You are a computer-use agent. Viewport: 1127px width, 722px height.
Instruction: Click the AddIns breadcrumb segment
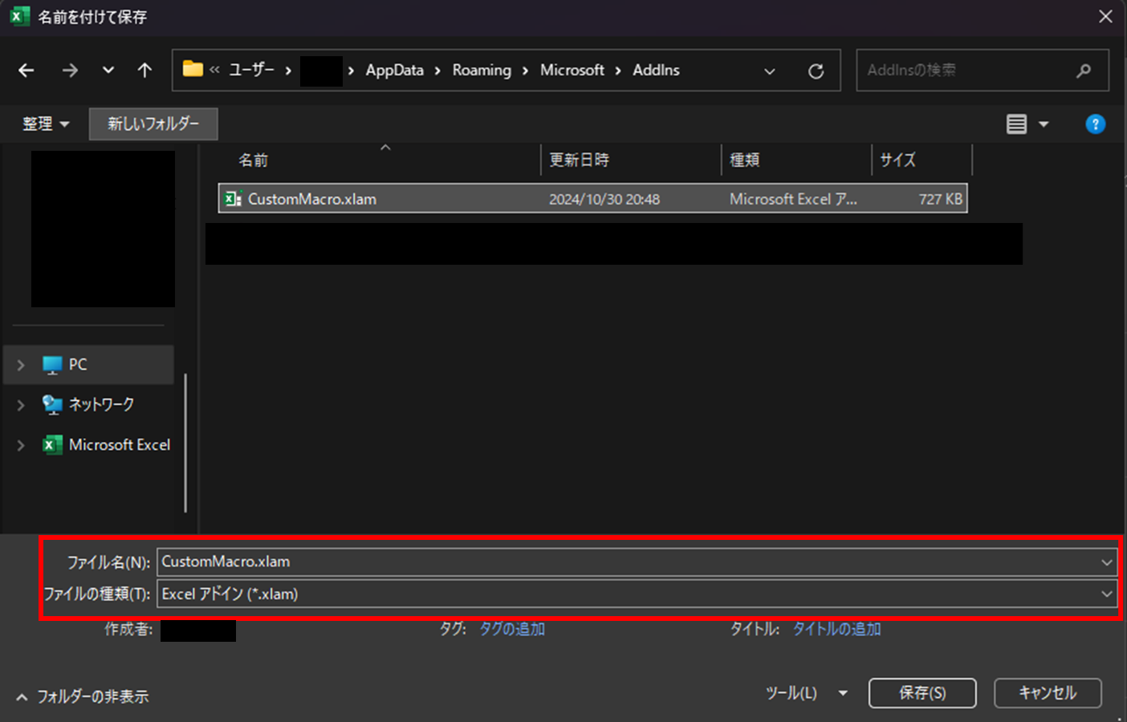pyautogui.click(x=656, y=70)
